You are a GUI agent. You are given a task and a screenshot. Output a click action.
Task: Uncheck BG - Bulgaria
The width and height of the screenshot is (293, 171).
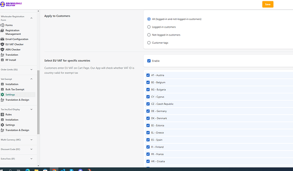click(148, 90)
